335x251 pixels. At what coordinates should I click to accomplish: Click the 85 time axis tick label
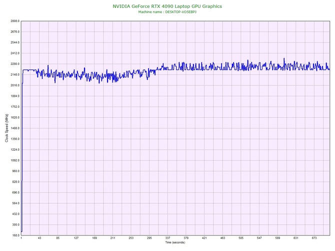click(x=58, y=238)
